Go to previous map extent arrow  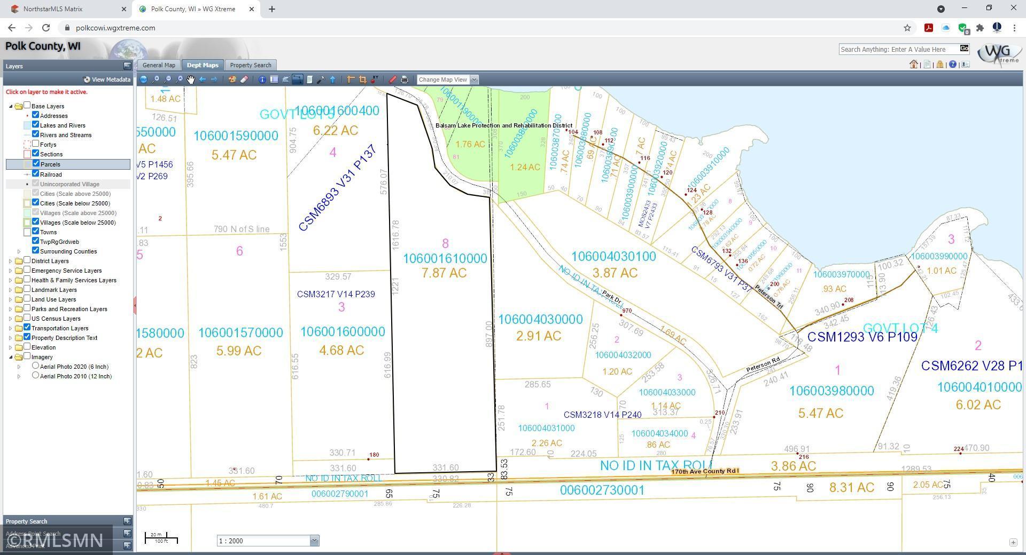coord(203,80)
